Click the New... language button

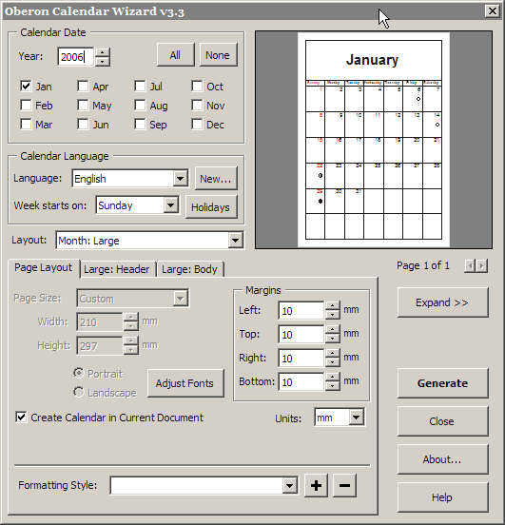pos(216,179)
